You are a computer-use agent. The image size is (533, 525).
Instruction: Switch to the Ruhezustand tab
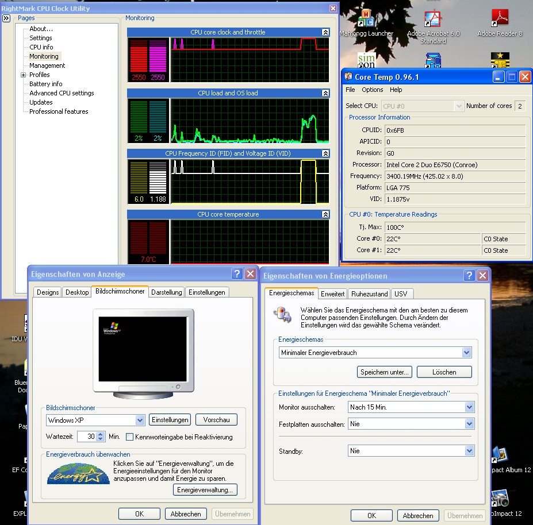369,294
